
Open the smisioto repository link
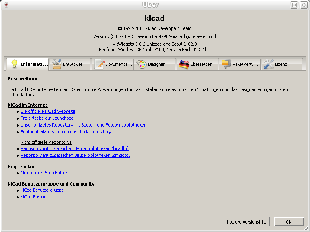75,155
